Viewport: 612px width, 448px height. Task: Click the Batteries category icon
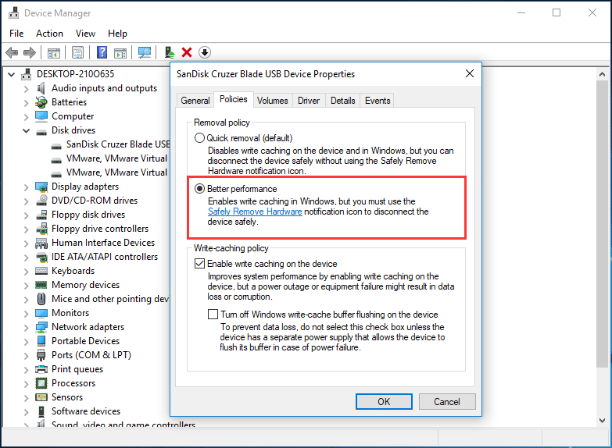(x=41, y=102)
